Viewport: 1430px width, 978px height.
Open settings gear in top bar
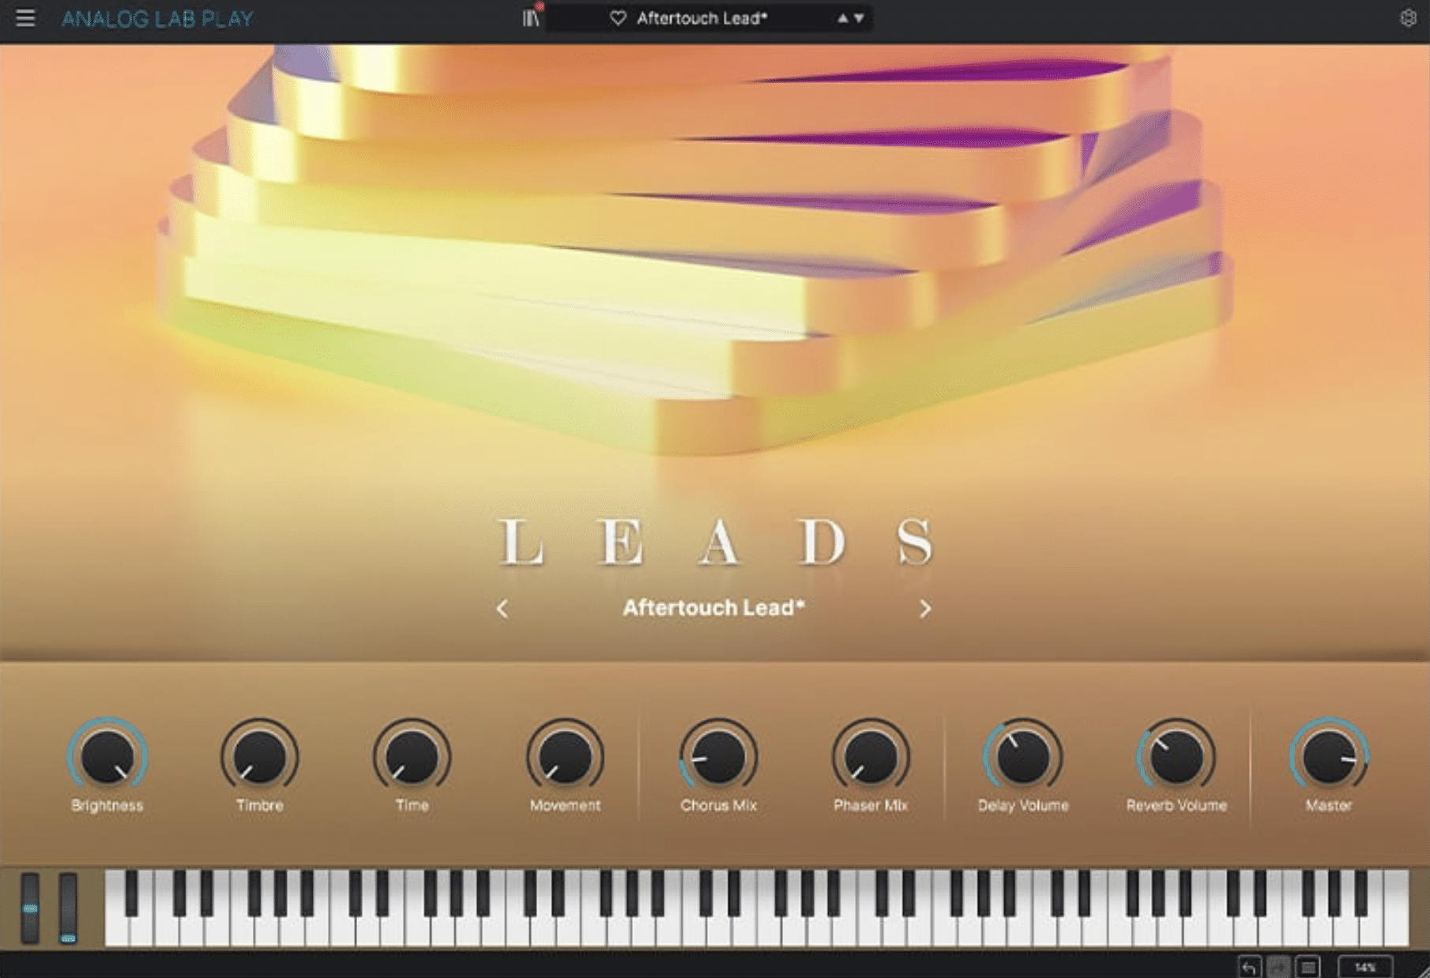(1408, 17)
